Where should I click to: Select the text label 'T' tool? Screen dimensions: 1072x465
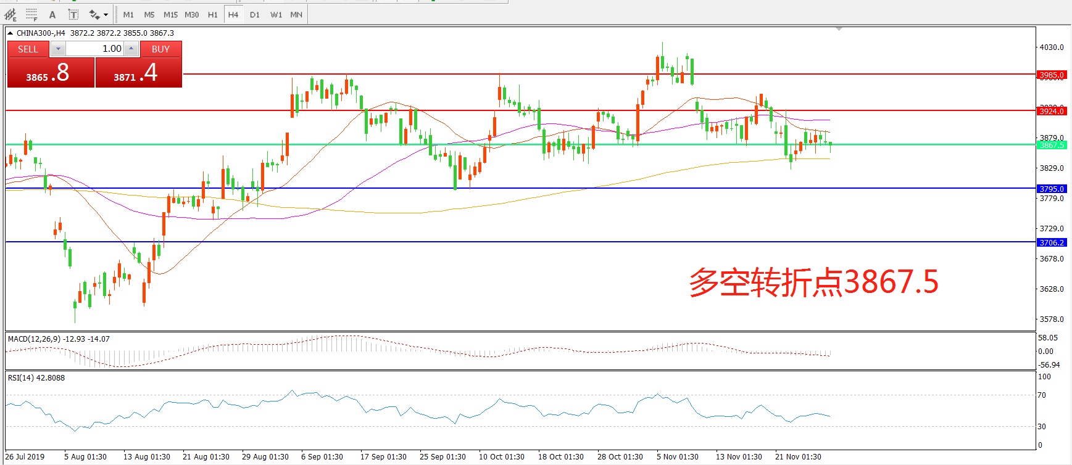(73, 14)
